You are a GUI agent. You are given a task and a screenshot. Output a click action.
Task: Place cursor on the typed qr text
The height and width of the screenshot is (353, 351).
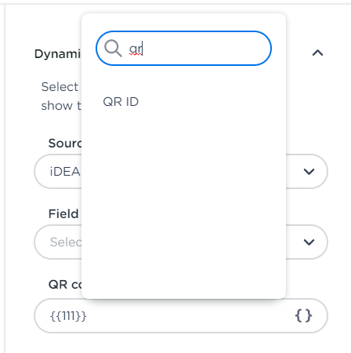tap(136, 49)
